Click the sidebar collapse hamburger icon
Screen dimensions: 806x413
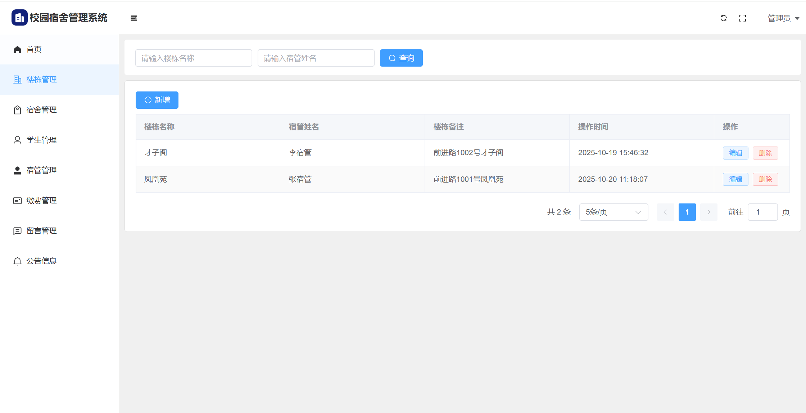(x=134, y=18)
